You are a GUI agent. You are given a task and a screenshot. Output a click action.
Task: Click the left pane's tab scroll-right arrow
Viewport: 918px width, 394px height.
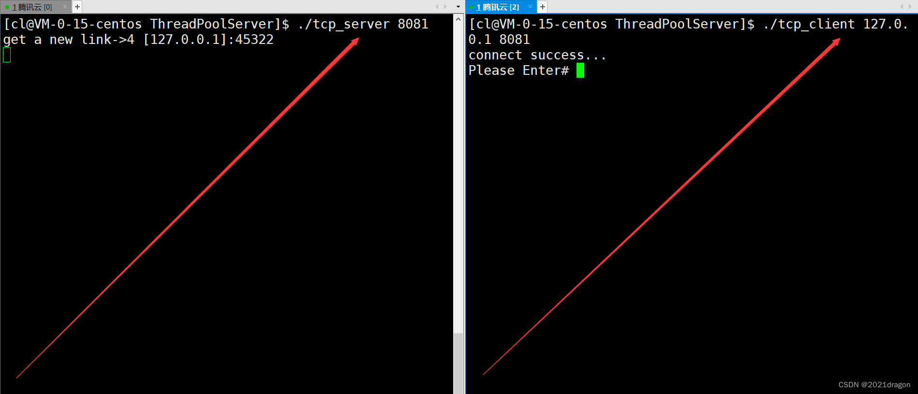[445, 7]
